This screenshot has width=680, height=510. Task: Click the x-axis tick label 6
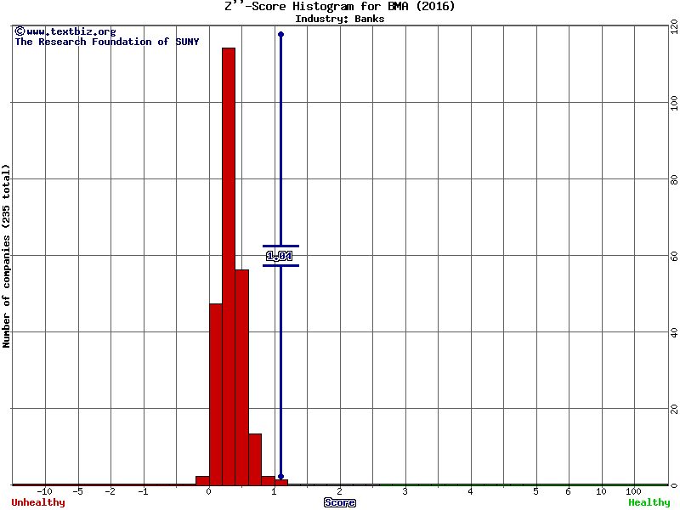click(x=569, y=491)
